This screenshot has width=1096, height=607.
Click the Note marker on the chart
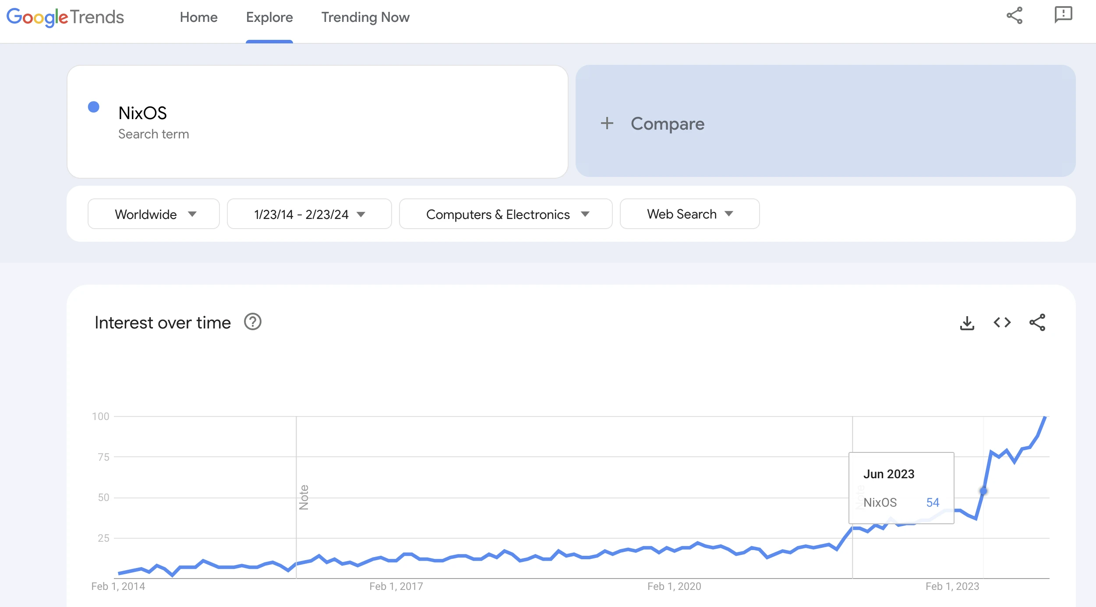pos(304,498)
